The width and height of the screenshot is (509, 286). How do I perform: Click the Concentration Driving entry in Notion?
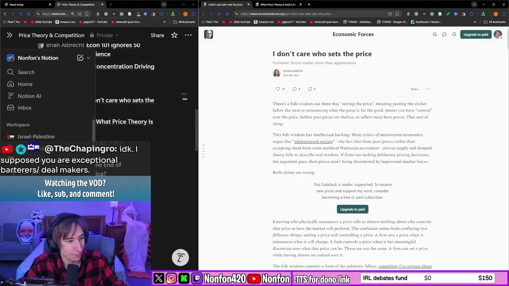(x=124, y=66)
